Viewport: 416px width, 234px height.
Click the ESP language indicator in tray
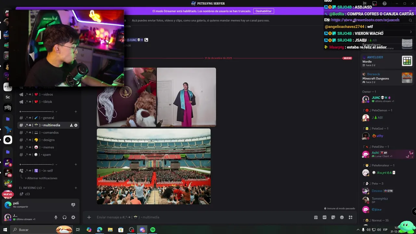pos(385,230)
